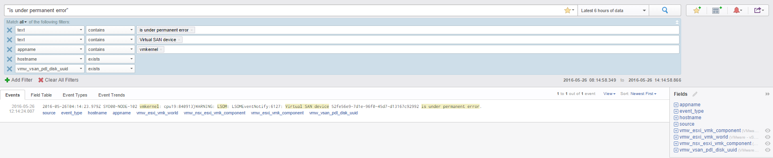Click the 'source' field link under the event
This screenshot has height=158, width=773.
coord(49,113)
